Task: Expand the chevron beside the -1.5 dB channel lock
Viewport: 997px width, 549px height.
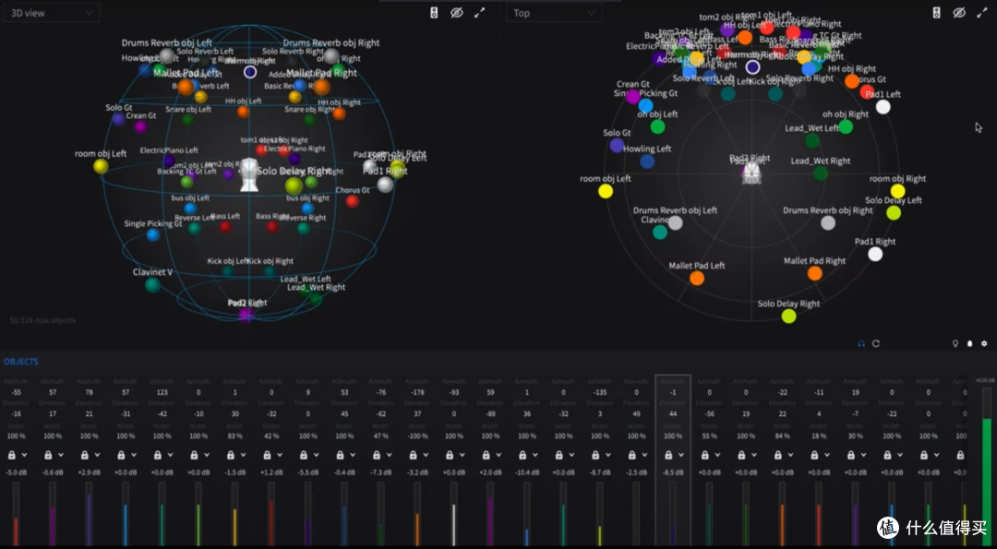Action: click(244, 456)
